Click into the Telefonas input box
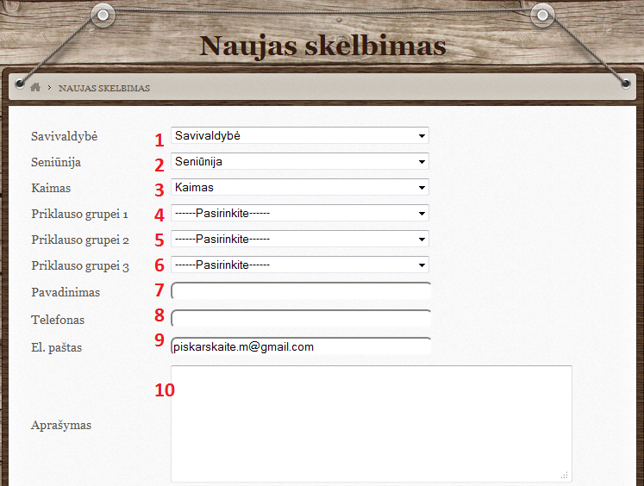644x486 pixels. point(301,319)
